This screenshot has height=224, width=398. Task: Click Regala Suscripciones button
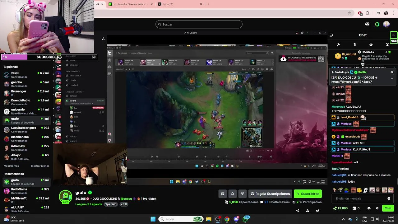coord(270,194)
